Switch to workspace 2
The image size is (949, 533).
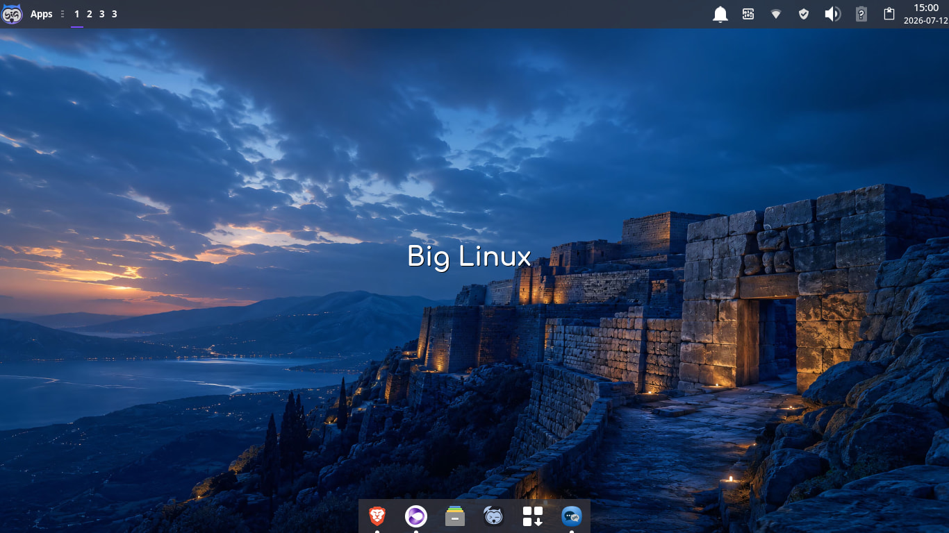[x=90, y=14]
